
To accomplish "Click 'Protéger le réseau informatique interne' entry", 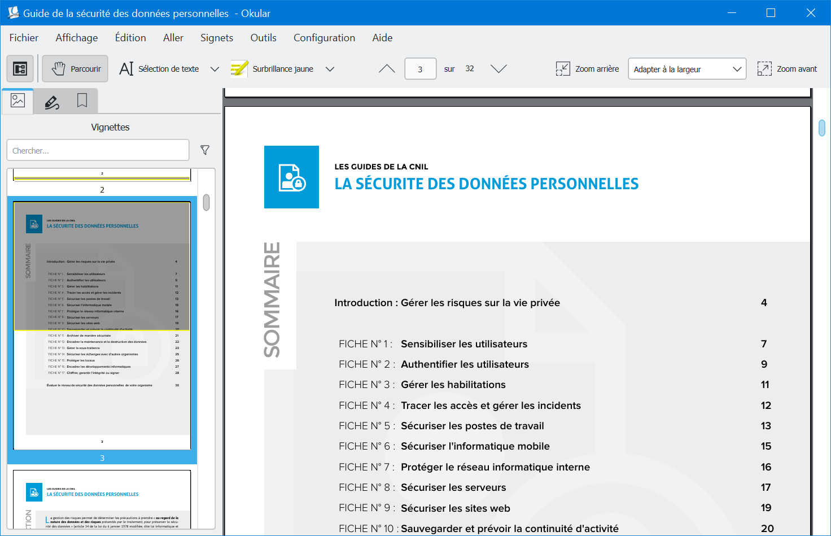I will [x=495, y=467].
